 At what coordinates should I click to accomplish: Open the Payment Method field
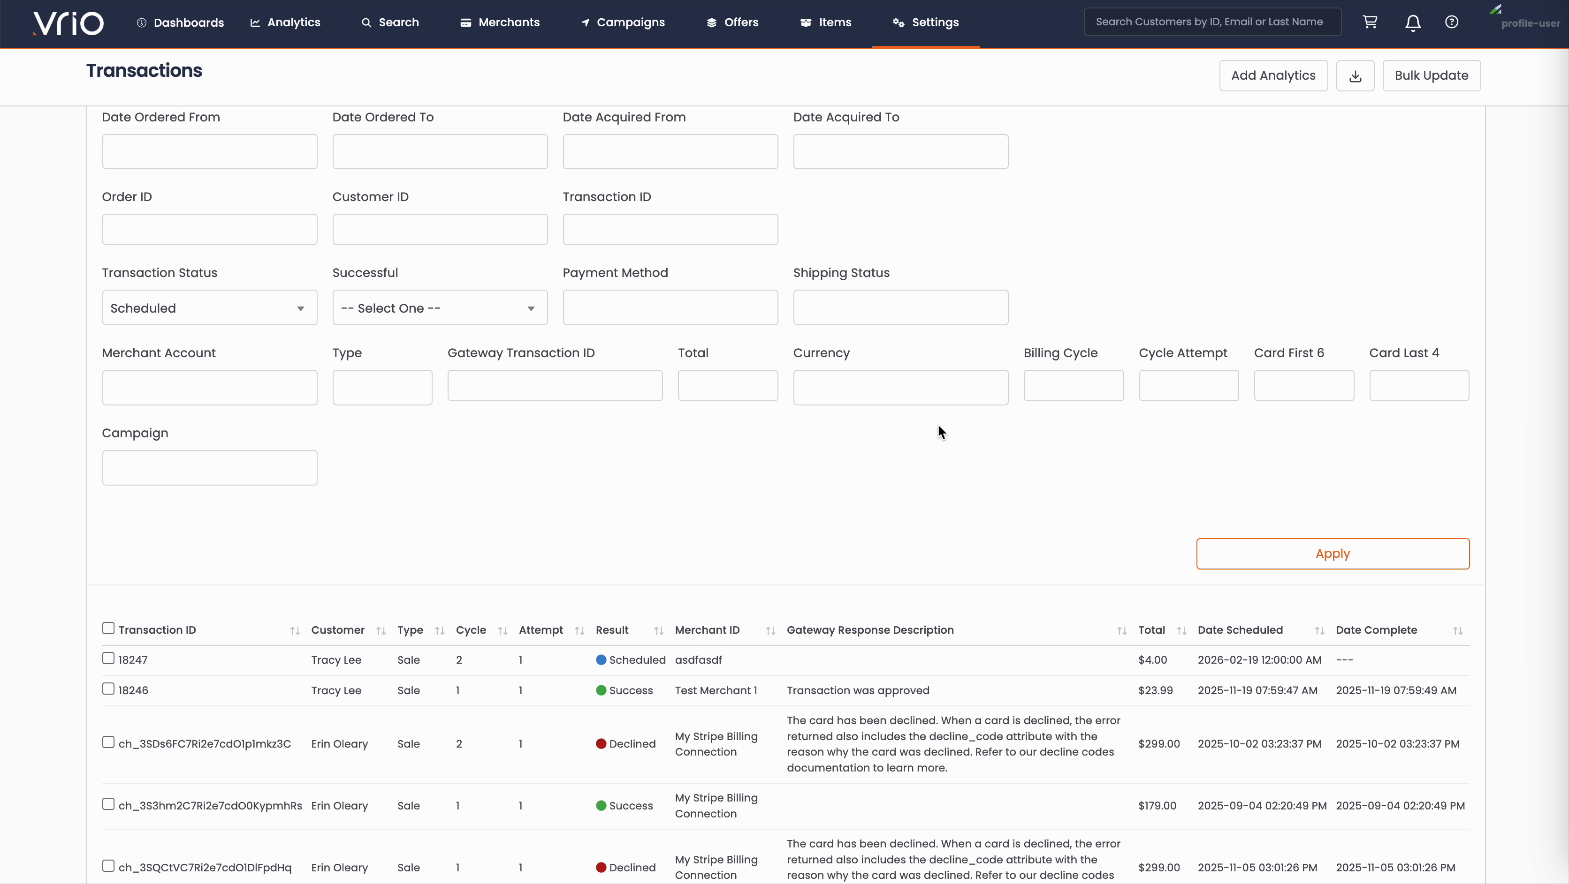670,308
